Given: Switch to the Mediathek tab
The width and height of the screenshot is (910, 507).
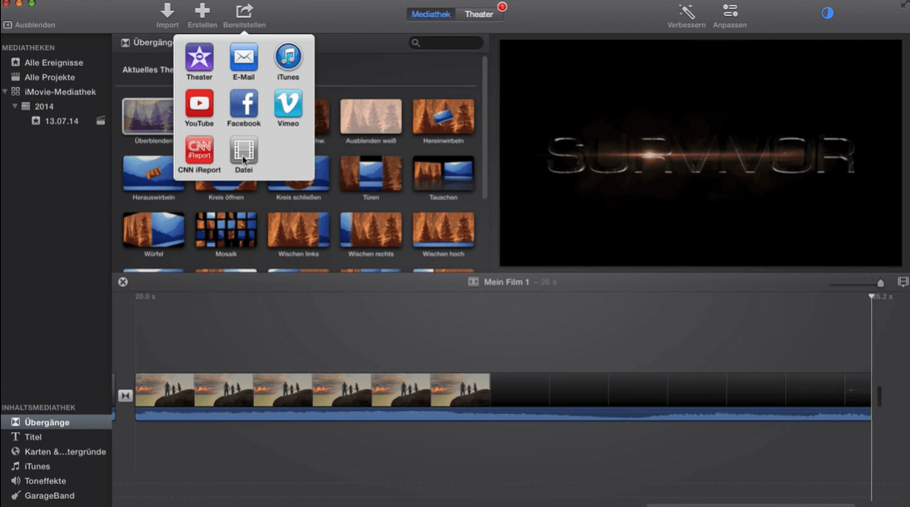Looking at the screenshot, I should click(430, 14).
